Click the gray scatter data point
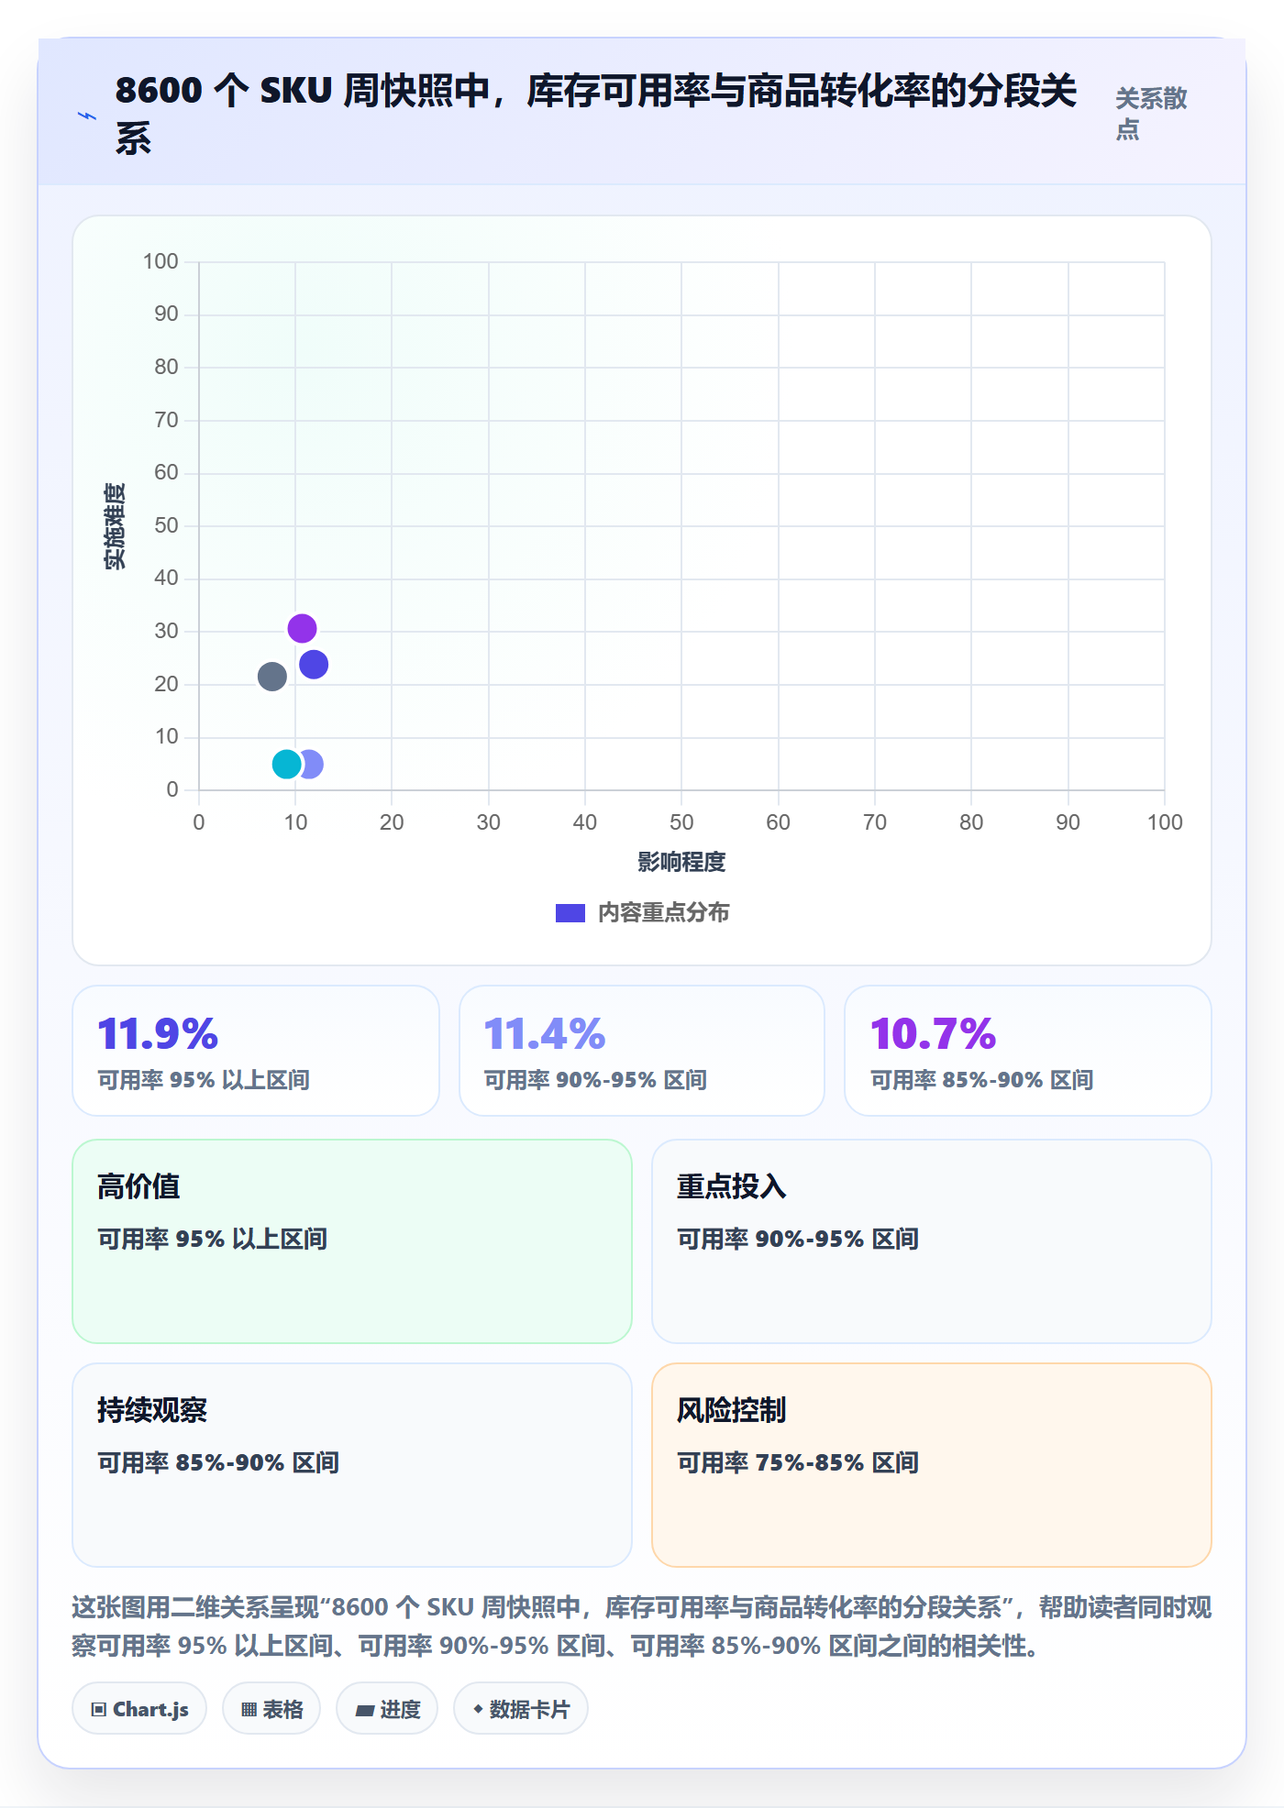Screen dimensions: 1284x1808 271,677
